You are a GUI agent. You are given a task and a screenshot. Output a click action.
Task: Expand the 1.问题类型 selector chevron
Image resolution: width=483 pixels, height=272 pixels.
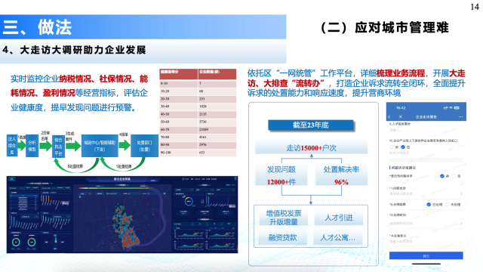(x=461, y=193)
